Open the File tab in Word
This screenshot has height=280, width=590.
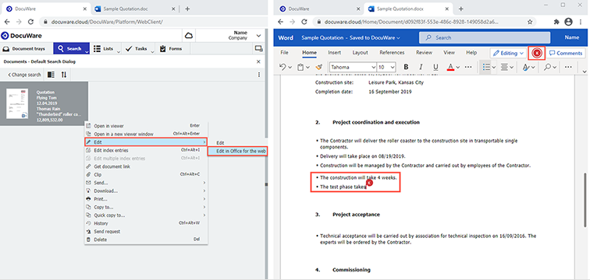(284, 53)
